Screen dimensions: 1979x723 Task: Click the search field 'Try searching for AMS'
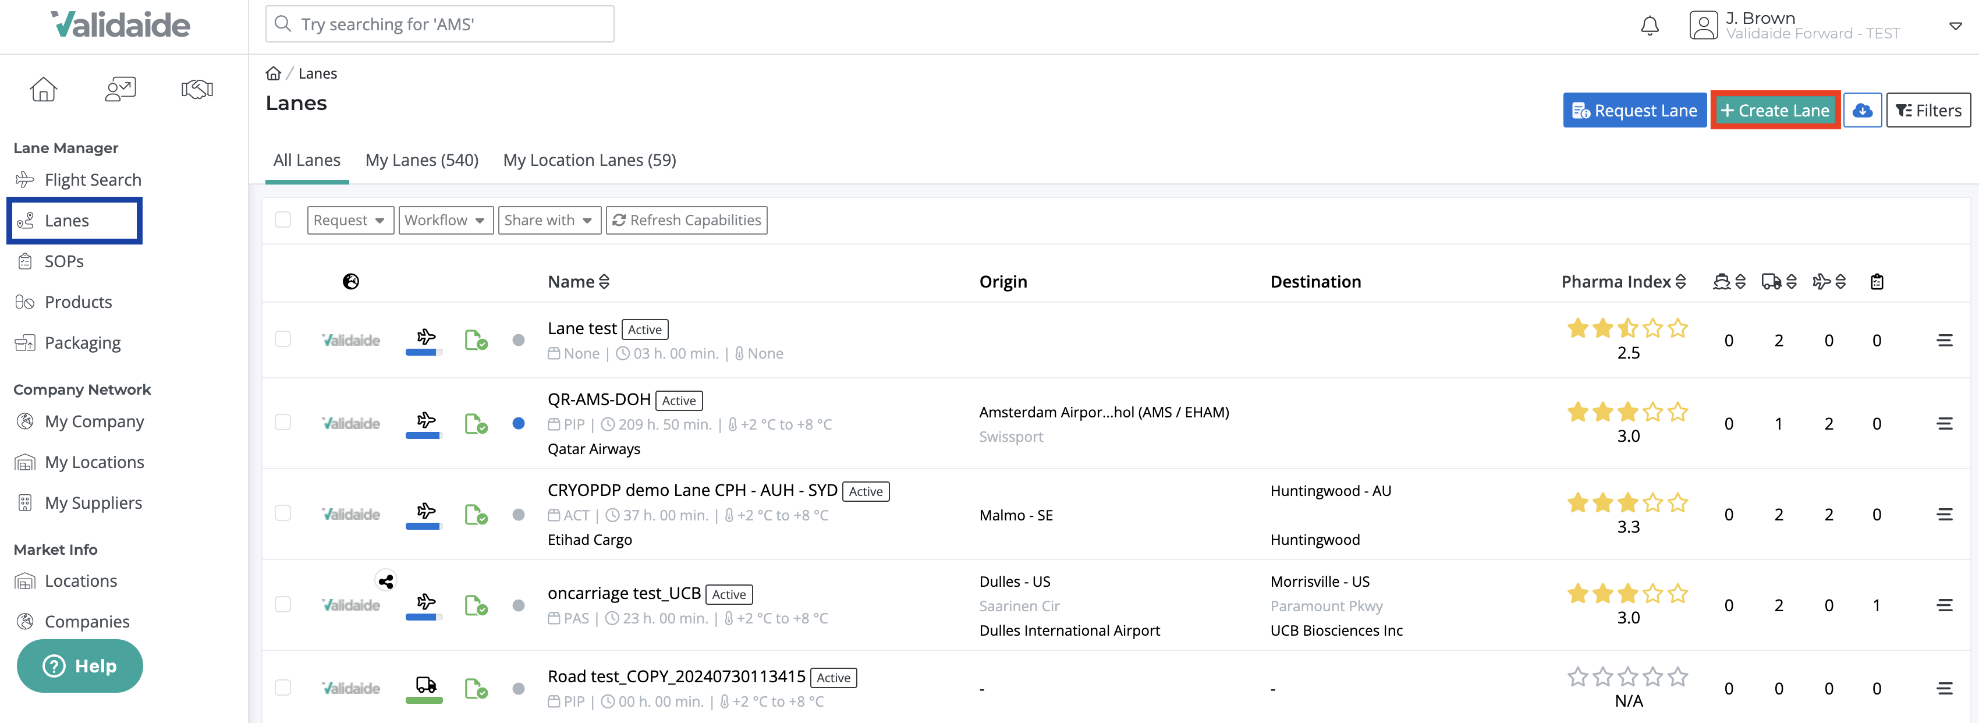(439, 24)
